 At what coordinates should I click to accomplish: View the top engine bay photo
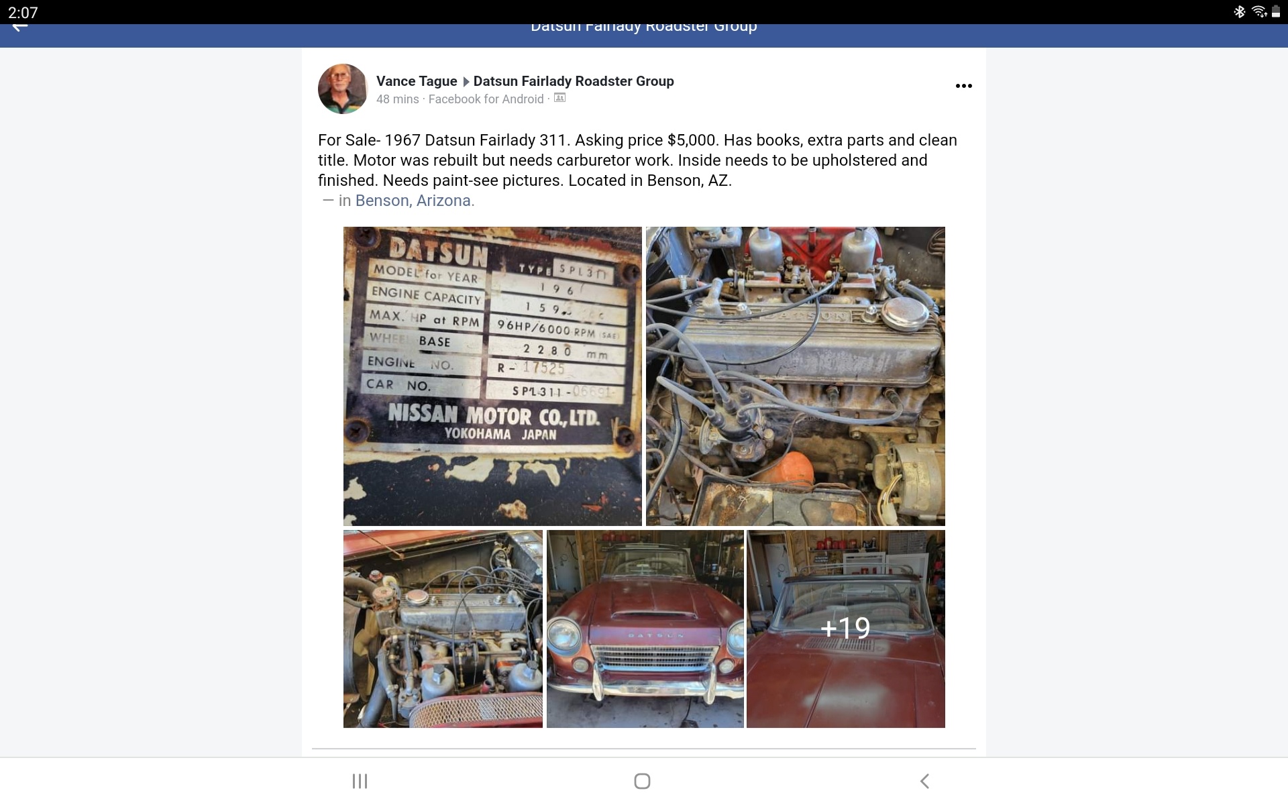[796, 376]
